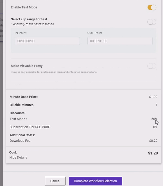Click the 0% subscription tier discount value
Screen dimensions: 163x186
click(x=155, y=127)
